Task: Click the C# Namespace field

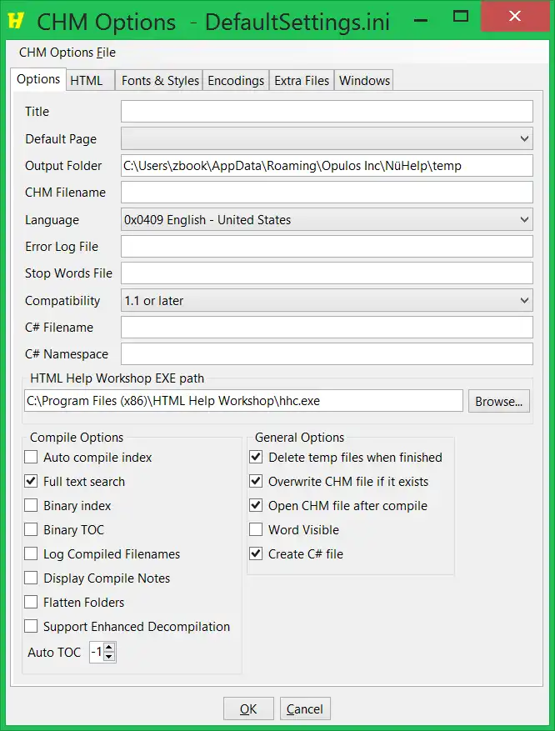Action: coord(327,354)
